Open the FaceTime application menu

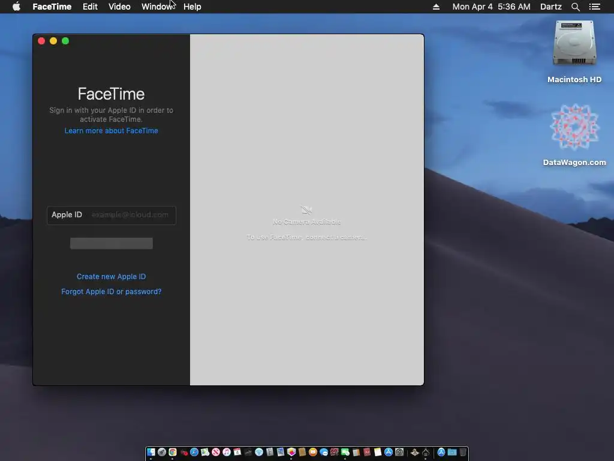(52, 7)
